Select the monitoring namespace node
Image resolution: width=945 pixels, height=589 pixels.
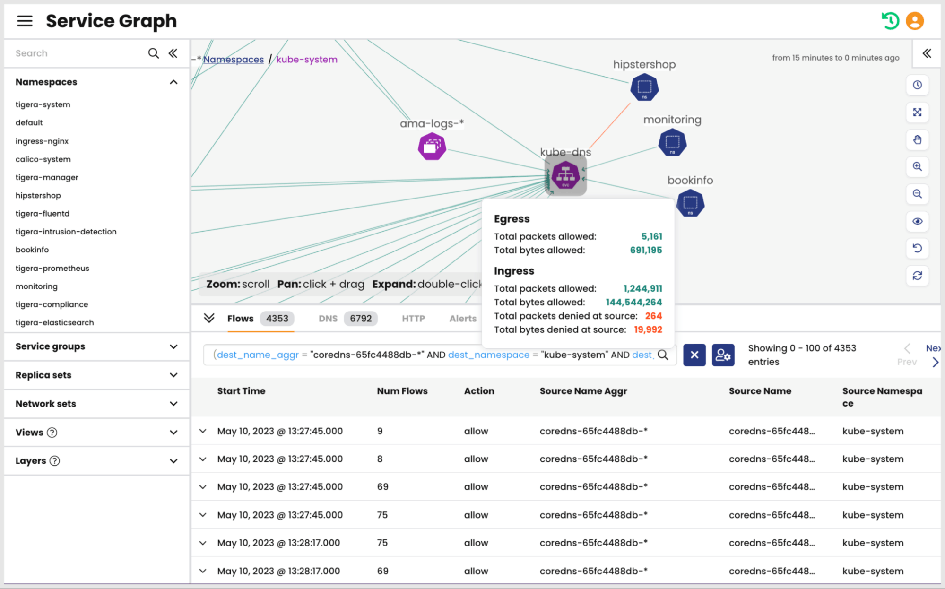[x=672, y=143]
